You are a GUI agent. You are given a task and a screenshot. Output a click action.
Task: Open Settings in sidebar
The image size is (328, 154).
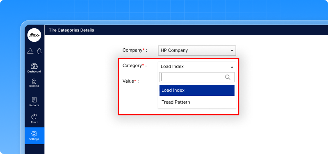coord(34,136)
